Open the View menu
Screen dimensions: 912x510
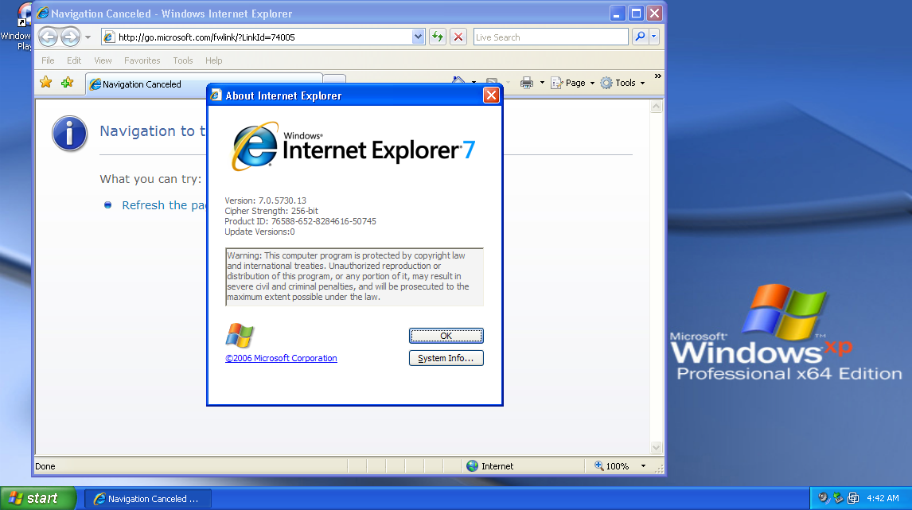103,60
